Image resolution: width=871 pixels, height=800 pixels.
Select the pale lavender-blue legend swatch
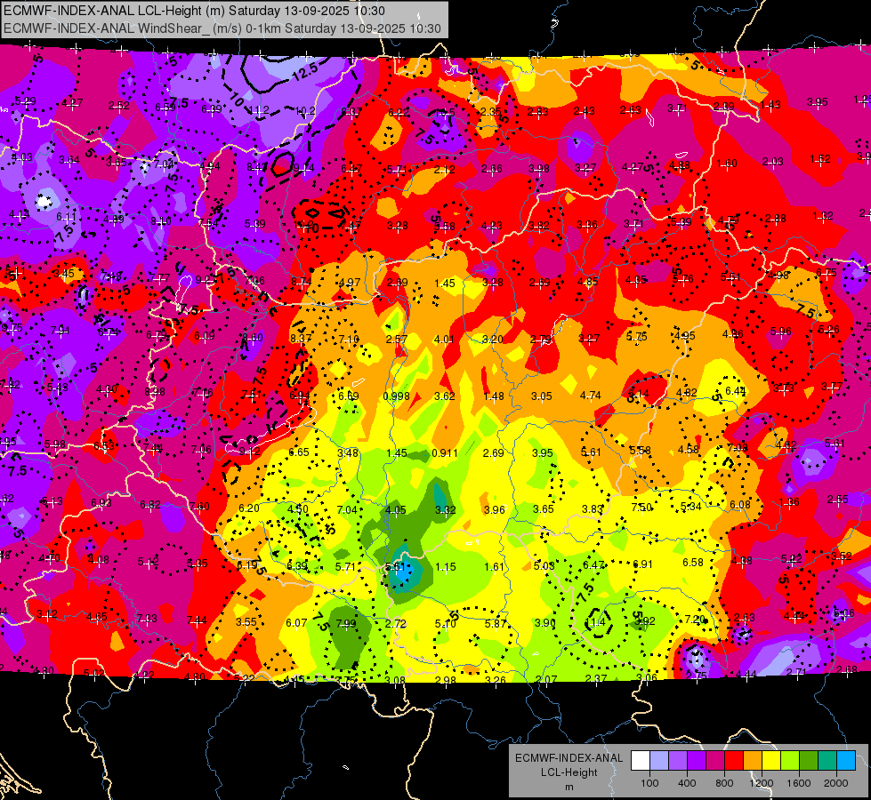pyautogui.click(x=659, y=761)
